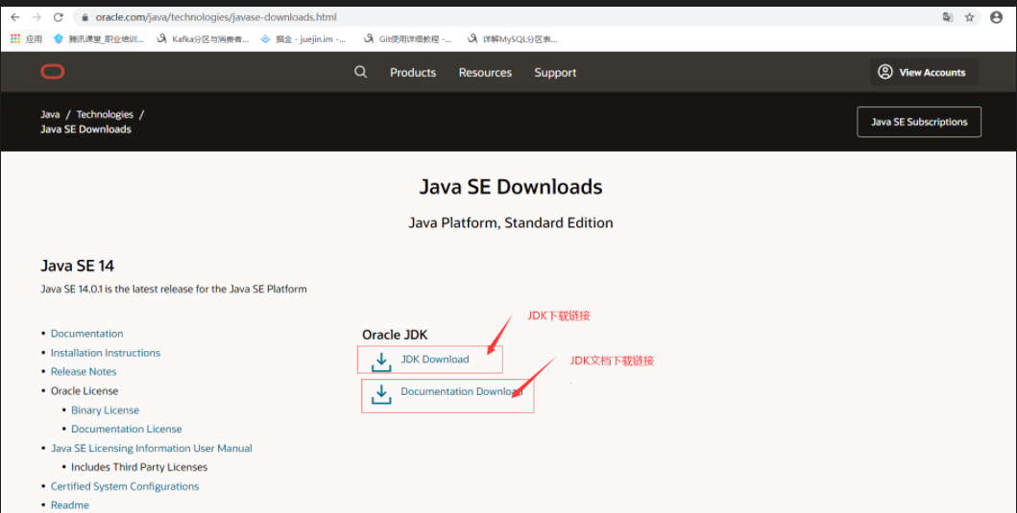
Task: Reload the page with the refresh icon
Action: pos(59,17)
